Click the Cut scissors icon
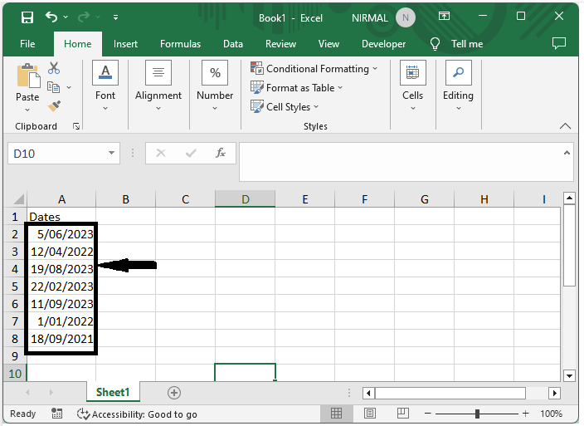The height and width of the screenshot is (426, 584). (x=54, y=68)
